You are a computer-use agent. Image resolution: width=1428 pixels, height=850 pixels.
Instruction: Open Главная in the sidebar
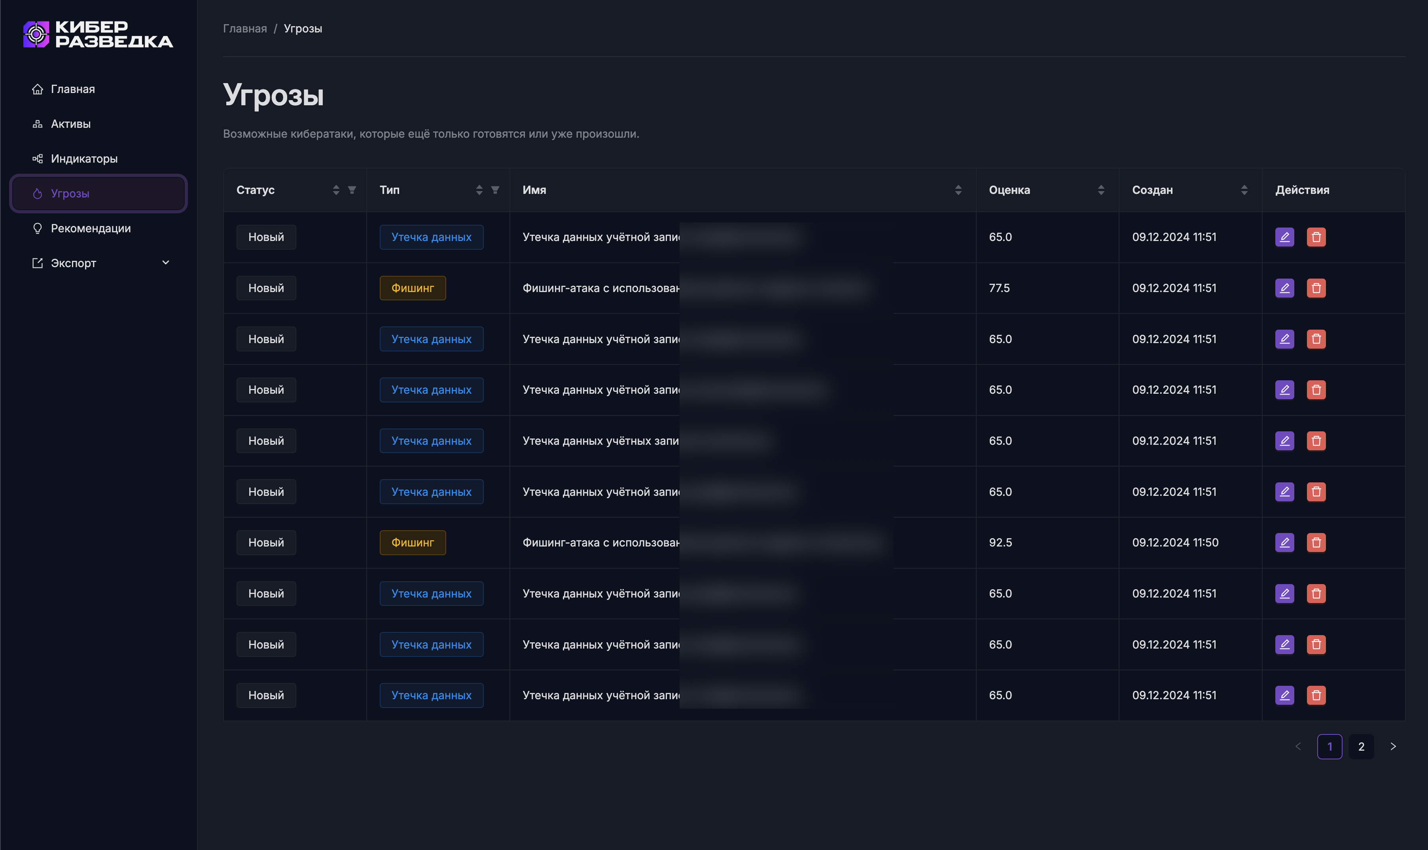tap(98, 89)
